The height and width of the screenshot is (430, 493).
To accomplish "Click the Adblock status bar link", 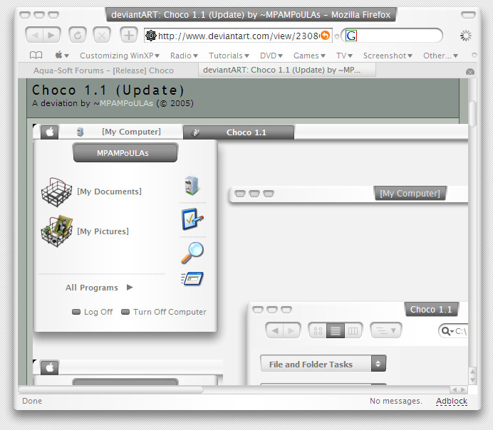I will (x=452, y=401).
